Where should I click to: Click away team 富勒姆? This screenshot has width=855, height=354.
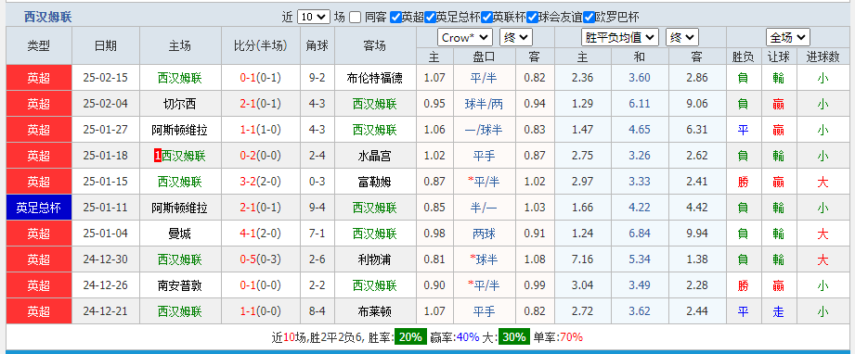[x=375, y=182]
